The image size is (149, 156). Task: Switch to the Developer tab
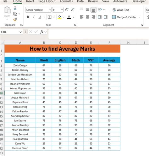coord(139,1)
